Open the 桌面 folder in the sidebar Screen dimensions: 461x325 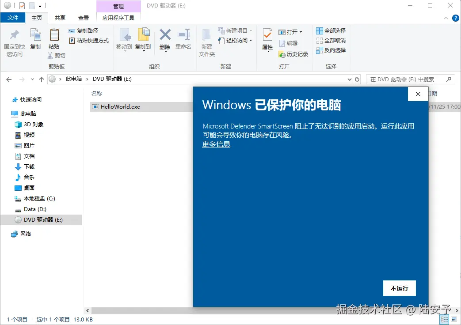coord(25,188)
